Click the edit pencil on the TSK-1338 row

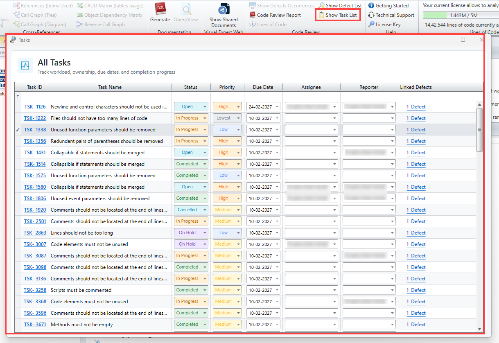click(18, 130)
